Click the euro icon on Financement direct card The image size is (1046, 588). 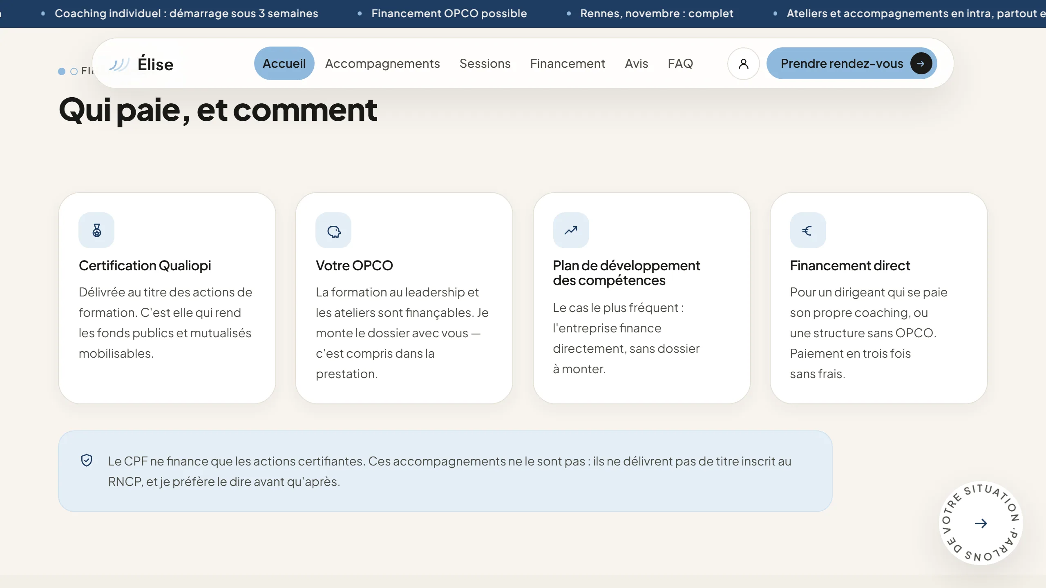coord(808,230)
